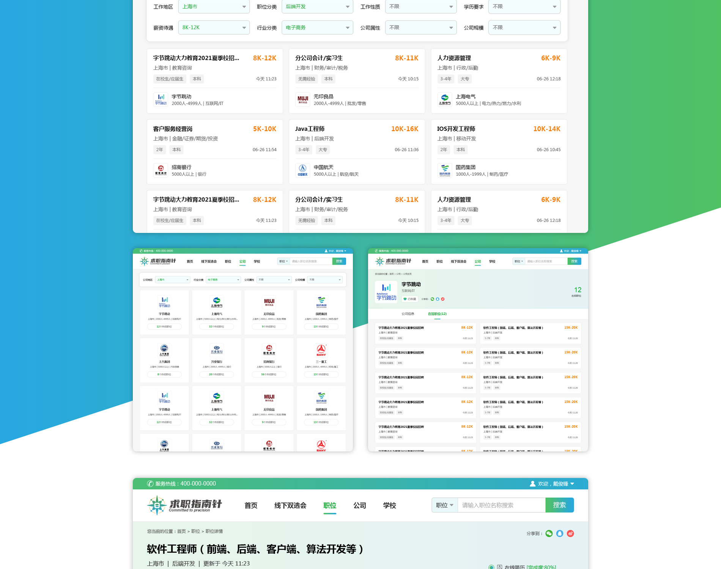Expand the 学历要求 dropdown
Image resolution: width=721 pixels, height=569 pixels.
(524, 7)
